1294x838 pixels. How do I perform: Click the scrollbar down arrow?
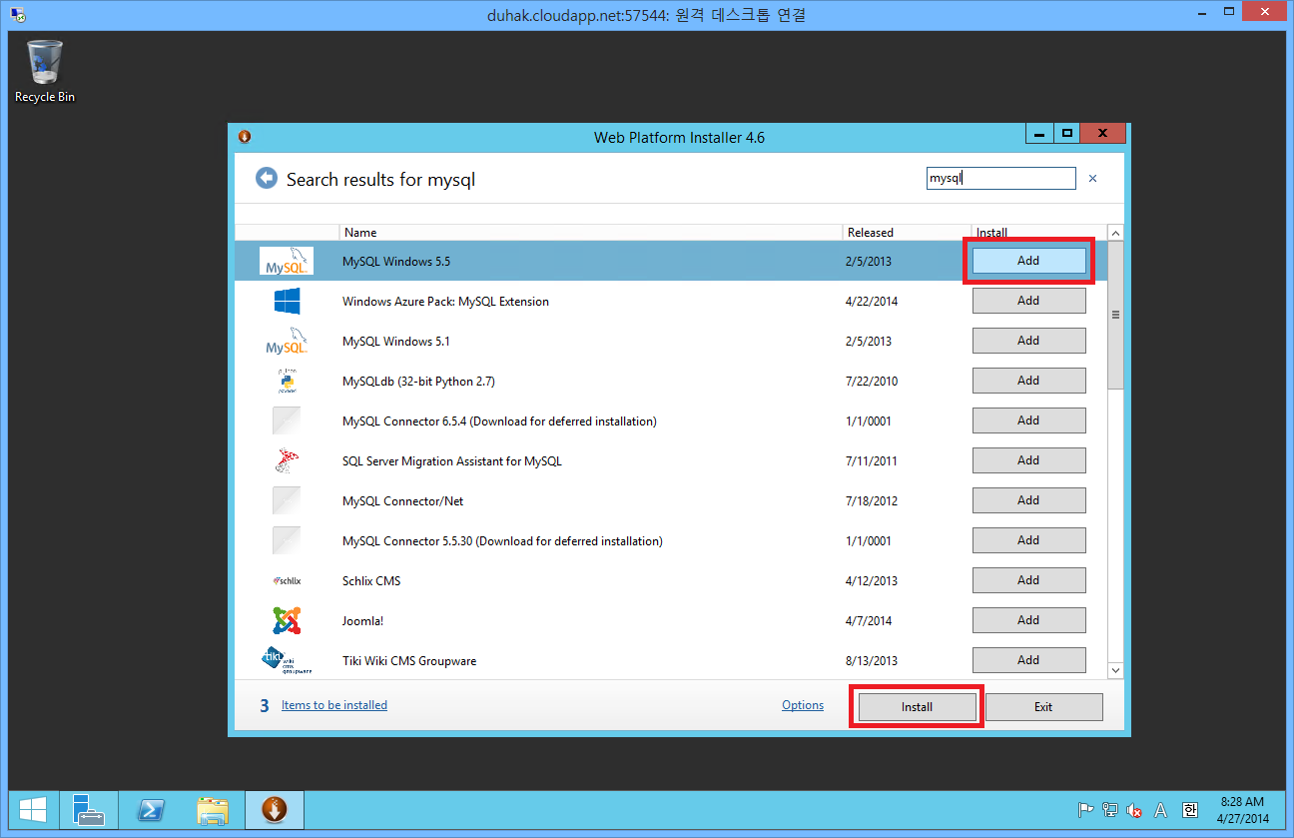point(1115,671)
